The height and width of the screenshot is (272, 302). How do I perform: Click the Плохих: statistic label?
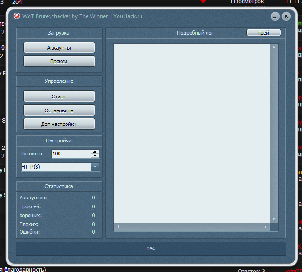click(x=29, y=224)
